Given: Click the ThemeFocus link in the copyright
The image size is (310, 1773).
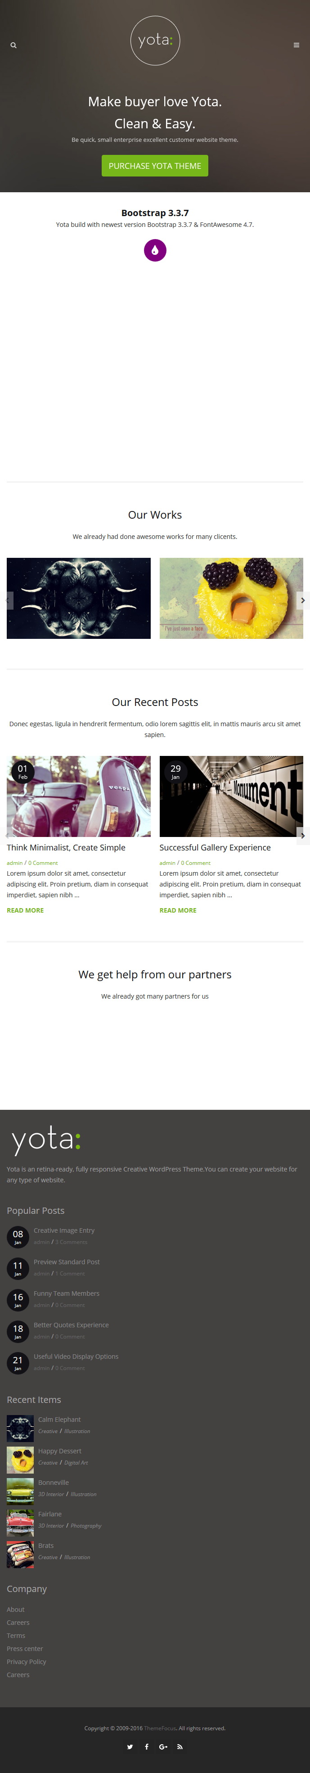Looking at the screenshot, I should tap(160, 1728).
